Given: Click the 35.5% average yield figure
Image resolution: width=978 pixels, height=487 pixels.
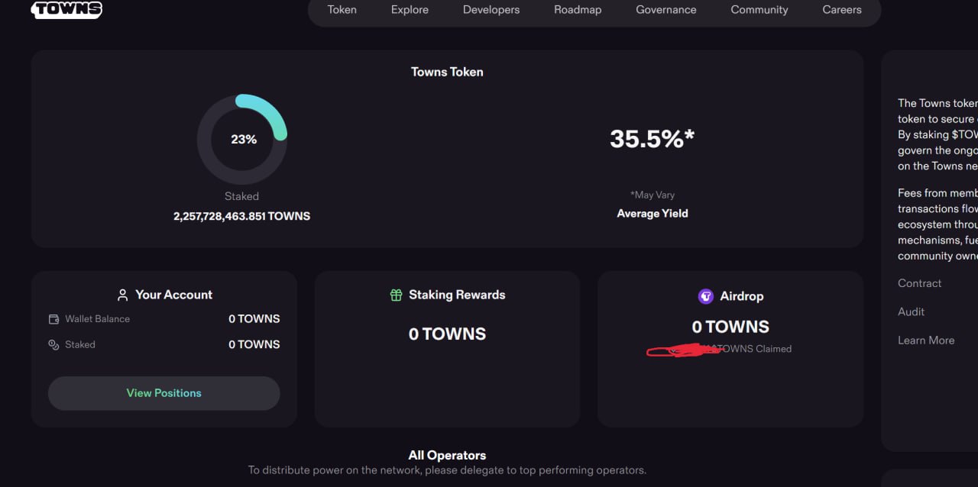Looking at the screenshot, I should (x=653, y=139).
